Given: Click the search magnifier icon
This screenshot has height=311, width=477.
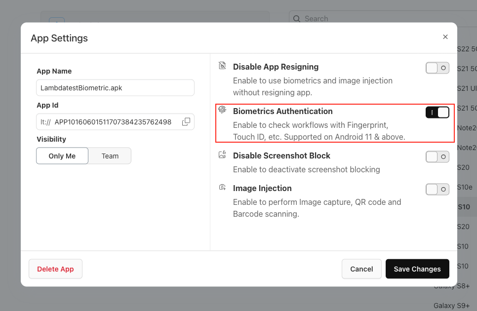Looking at the screenshot, I should [297, 19].
